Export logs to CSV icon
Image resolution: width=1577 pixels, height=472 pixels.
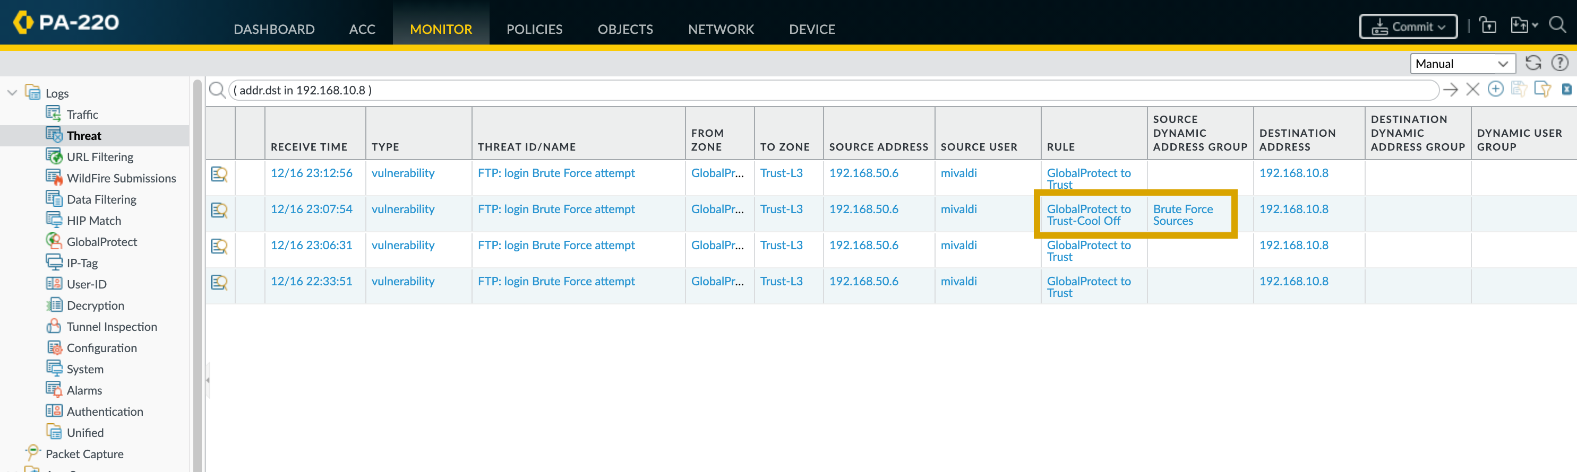click(x=1566, y=89)
